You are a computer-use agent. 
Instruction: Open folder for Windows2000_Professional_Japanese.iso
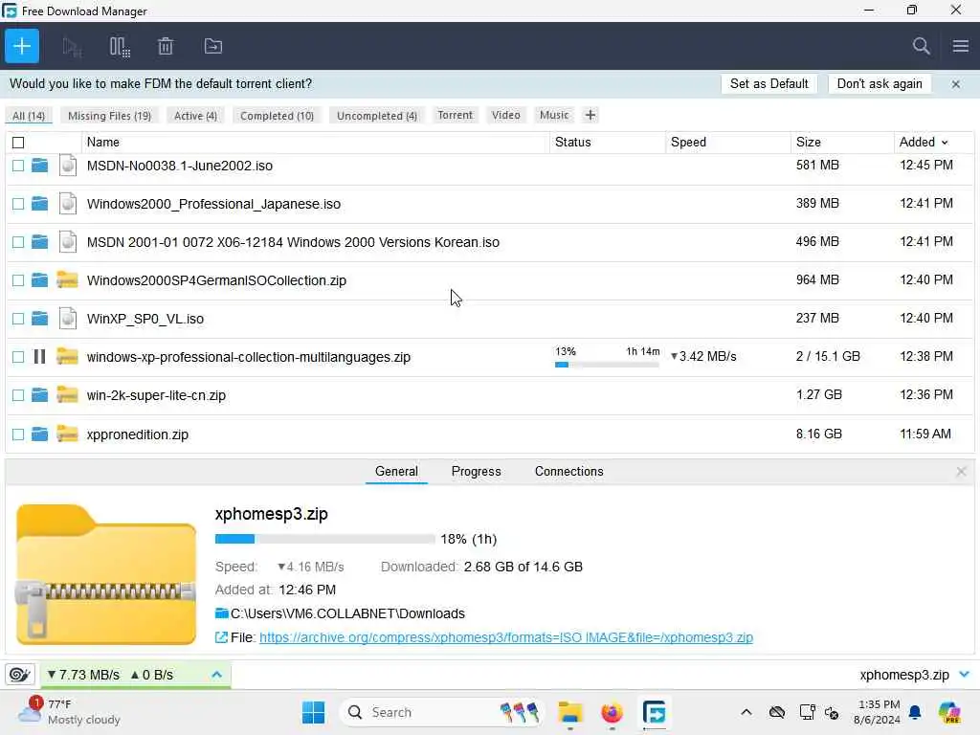pyautogui.click(x=39, y=204)
